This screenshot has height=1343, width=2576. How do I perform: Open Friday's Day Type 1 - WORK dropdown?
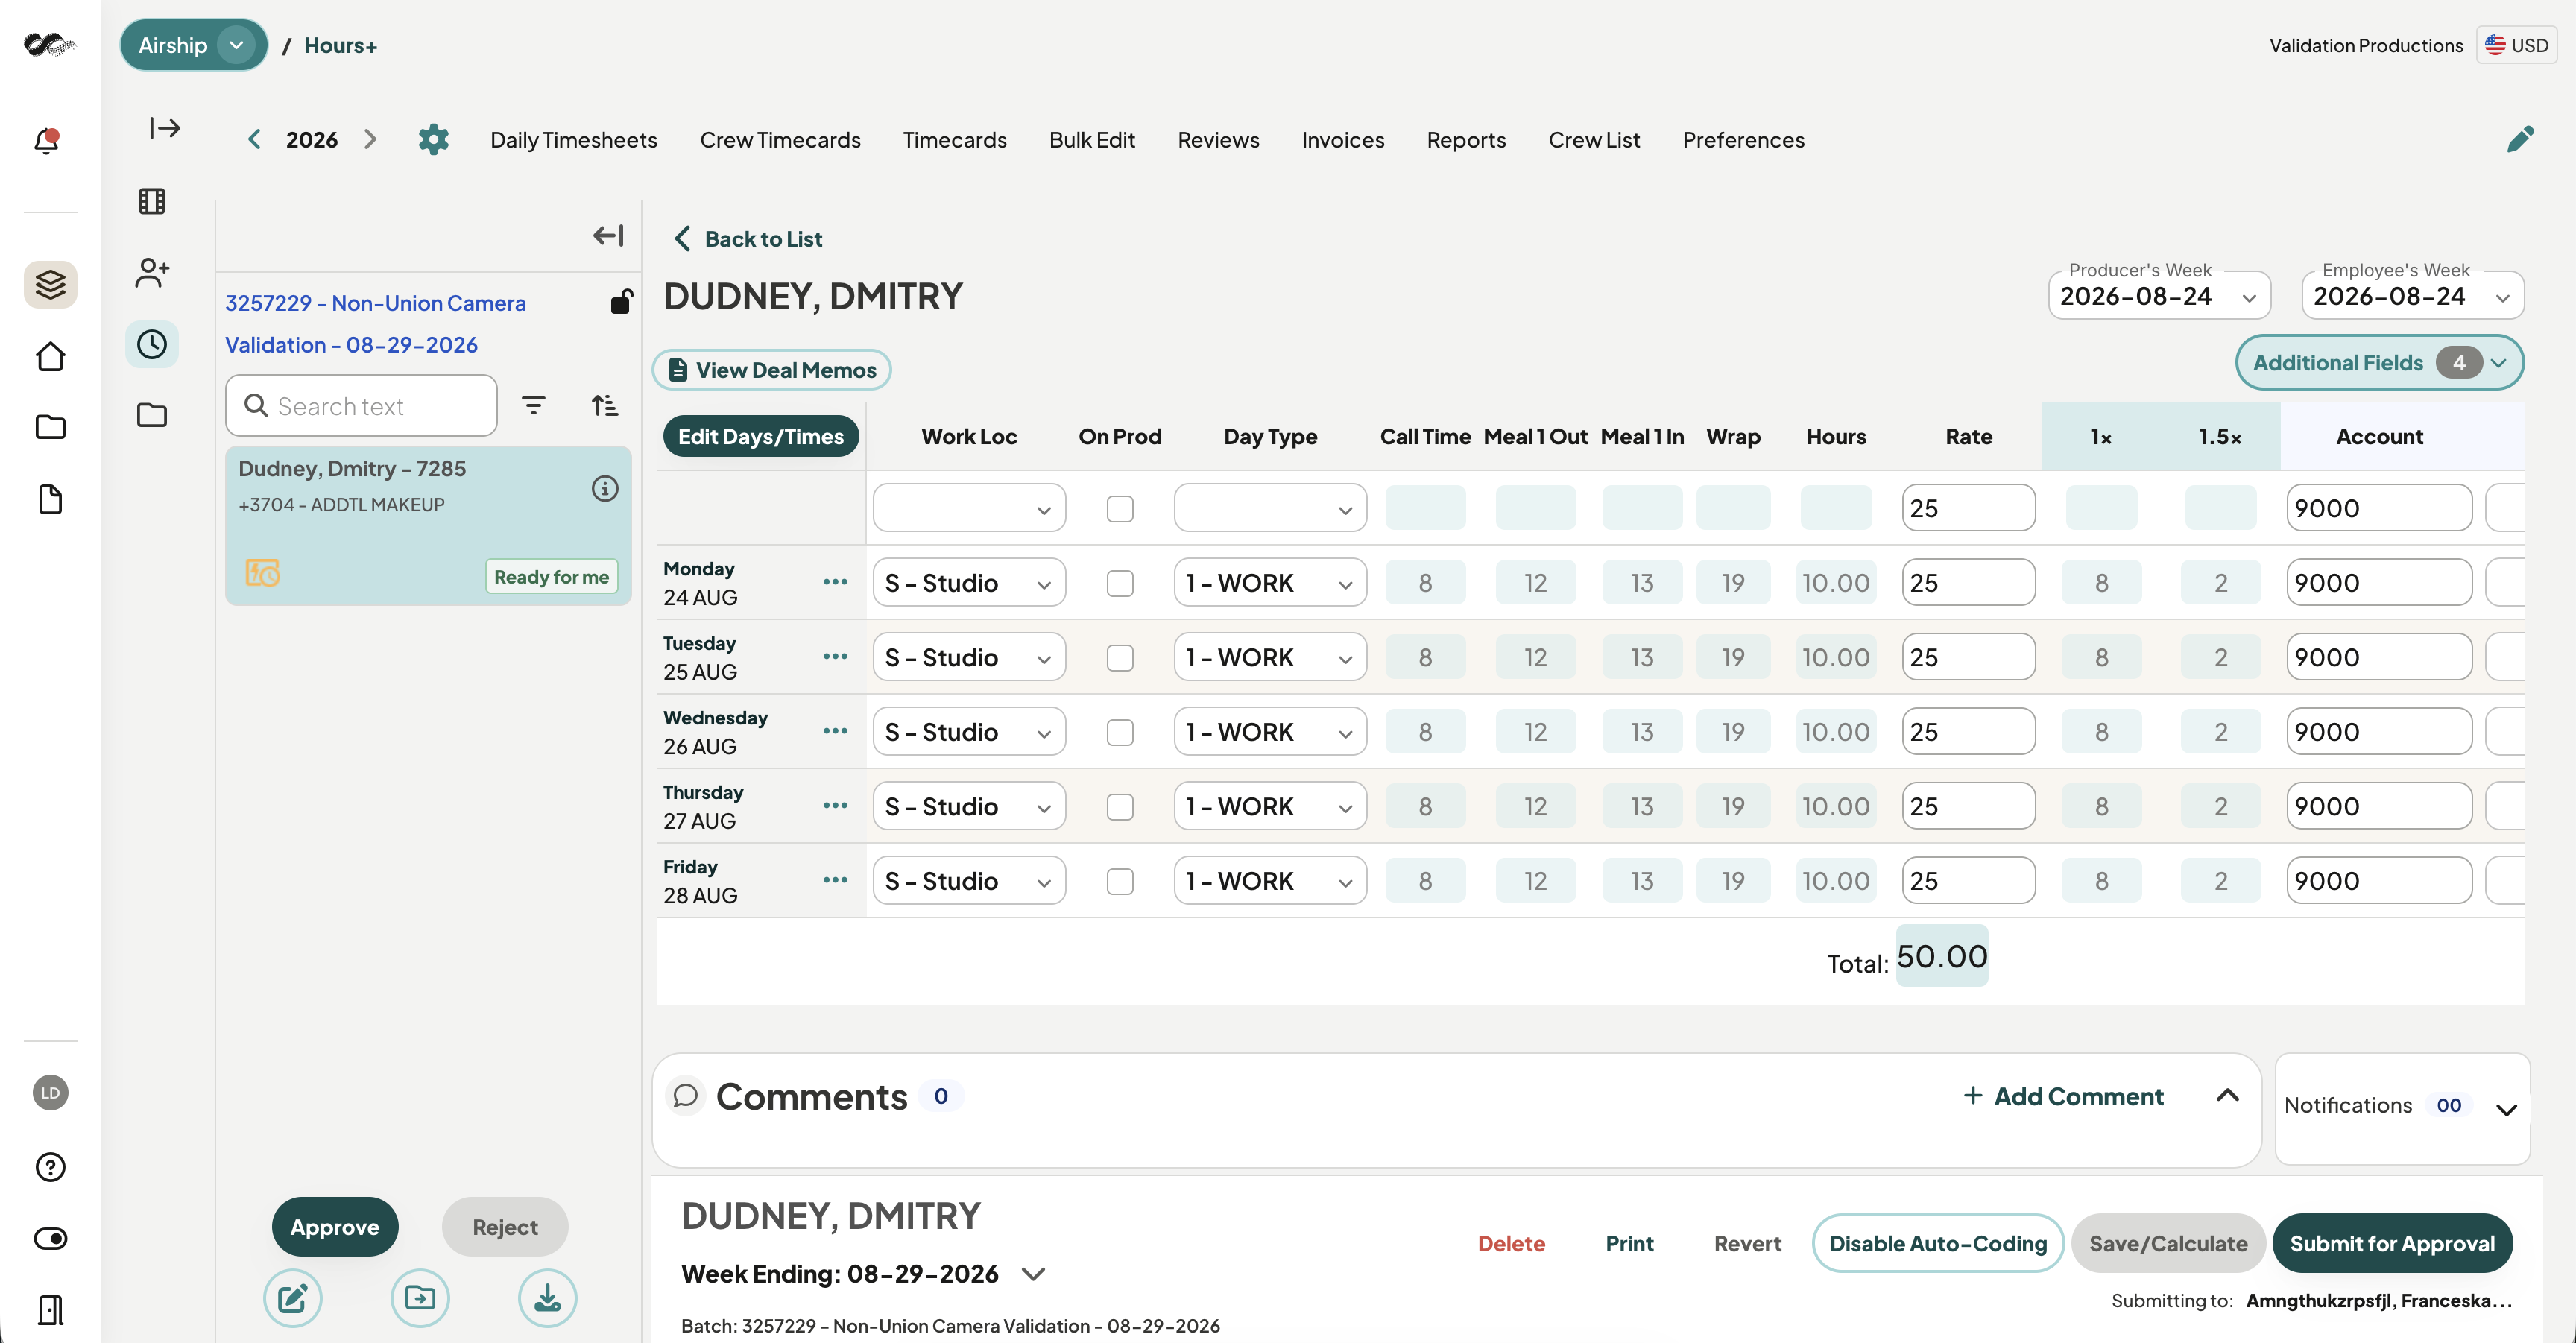pos(1270,881)
